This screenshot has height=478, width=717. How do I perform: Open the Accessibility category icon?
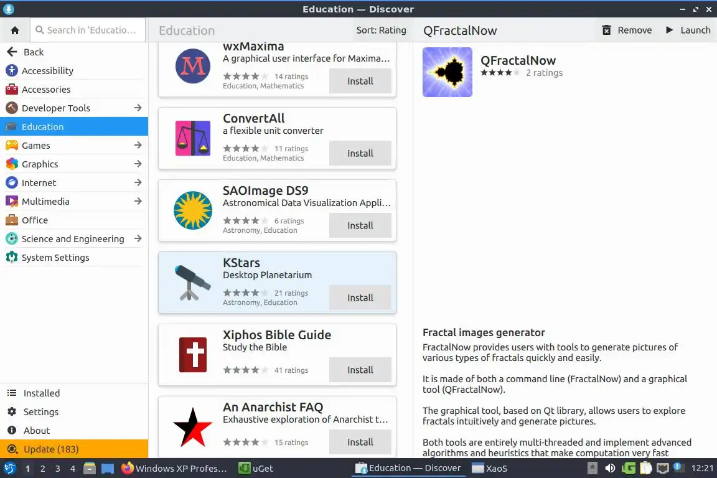click(11, 70)
